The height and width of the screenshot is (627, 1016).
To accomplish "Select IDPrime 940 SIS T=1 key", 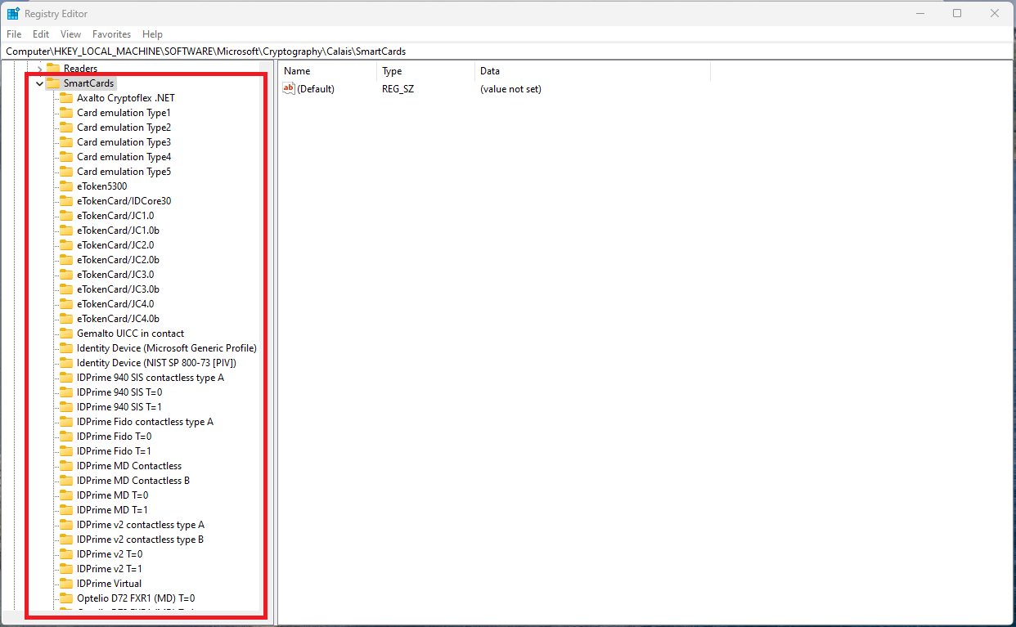I will (119, 407).
